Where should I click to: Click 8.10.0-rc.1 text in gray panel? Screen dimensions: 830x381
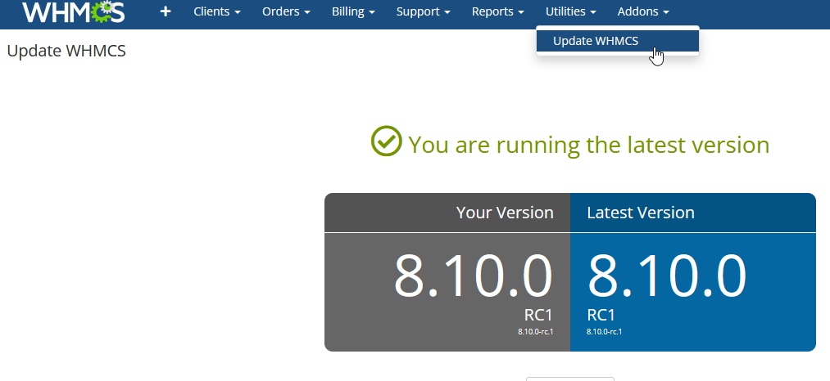(x=535, y=332)
